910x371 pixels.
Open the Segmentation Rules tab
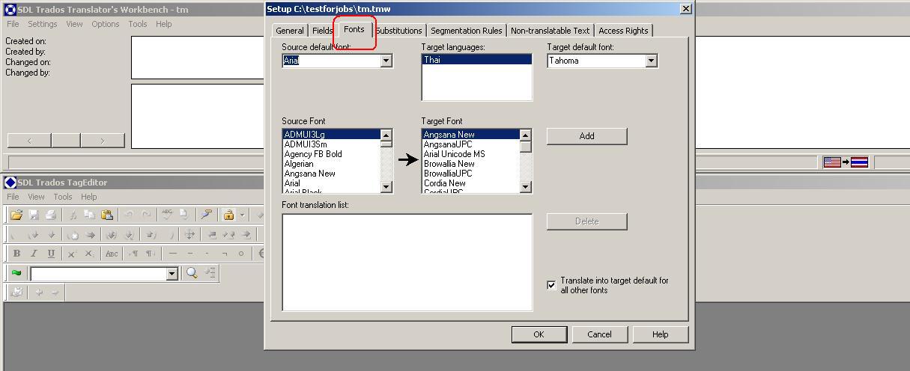pos(466,31)
